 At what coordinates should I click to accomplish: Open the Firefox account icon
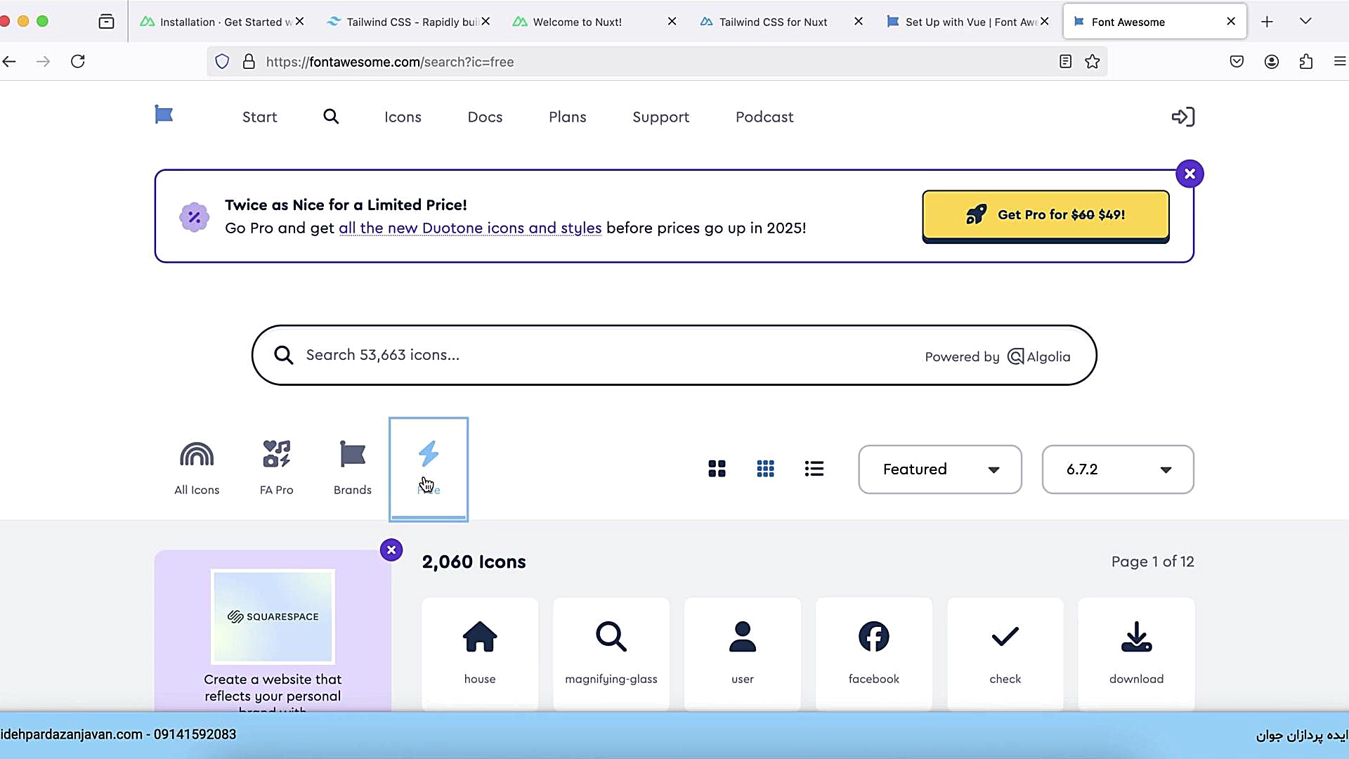(x=1272, y=62)
